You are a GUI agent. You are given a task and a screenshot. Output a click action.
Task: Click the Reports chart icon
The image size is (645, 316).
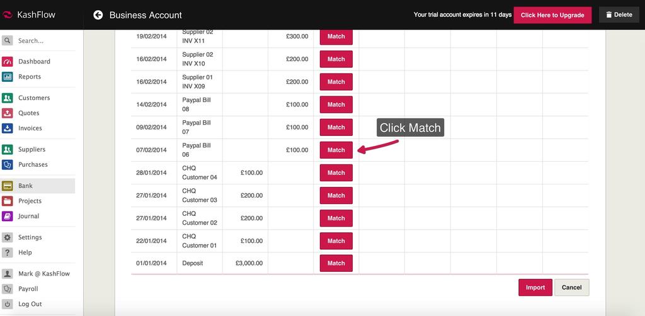point(8,77)
